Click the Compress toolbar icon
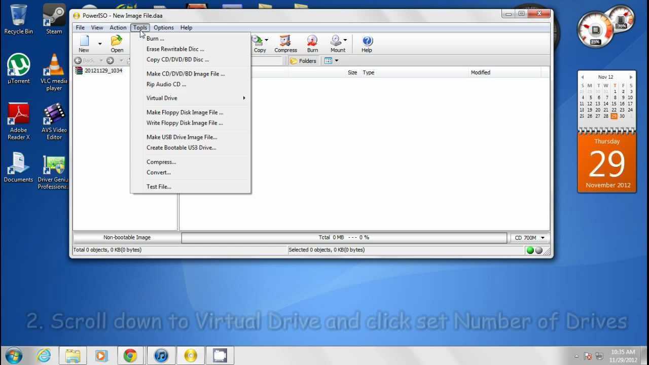This screenshot has height=365, width=649. pyautogui.click(x=285, y=44)
